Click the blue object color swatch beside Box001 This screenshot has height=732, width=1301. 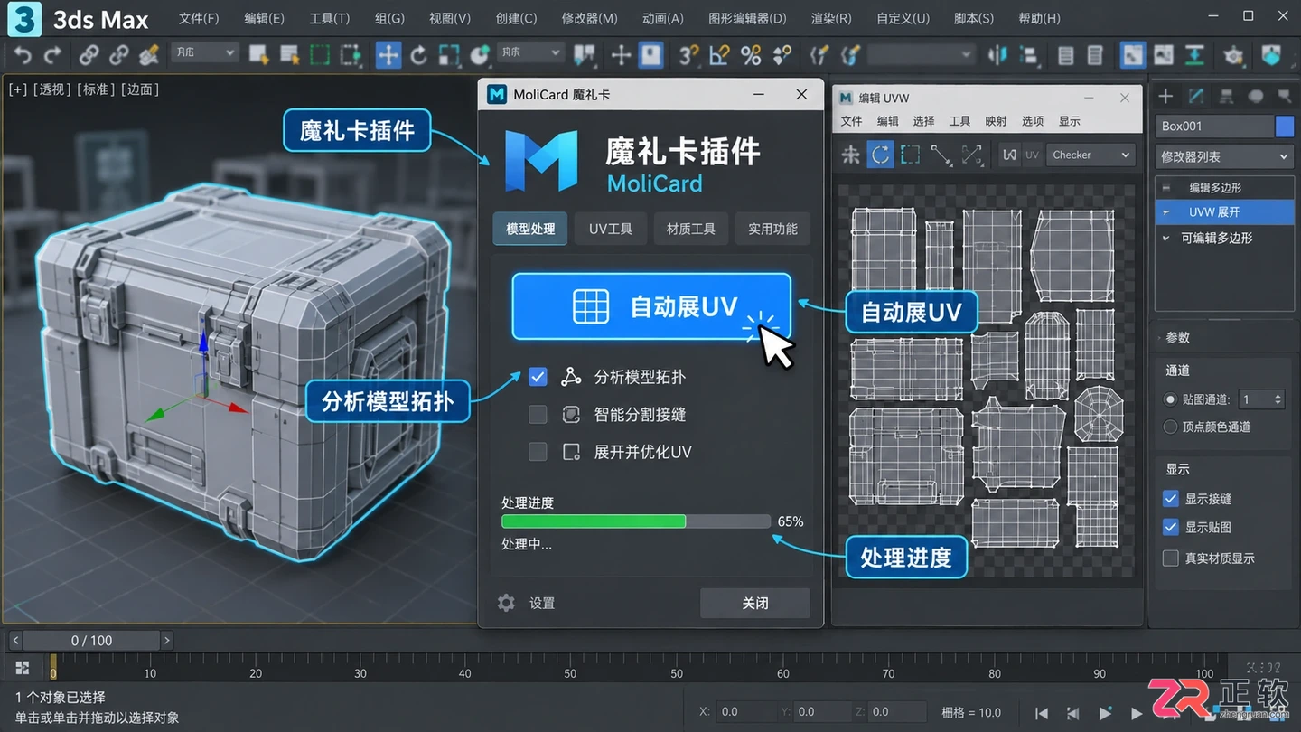pos(1284,127)
